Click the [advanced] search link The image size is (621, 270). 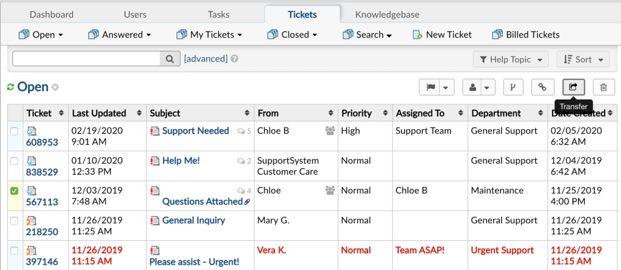(x=206, y=59)
